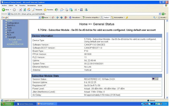Screen dimensions: 169x107
Task: Open the Logs link in the sidebar
Action: [x=9, y=30]
